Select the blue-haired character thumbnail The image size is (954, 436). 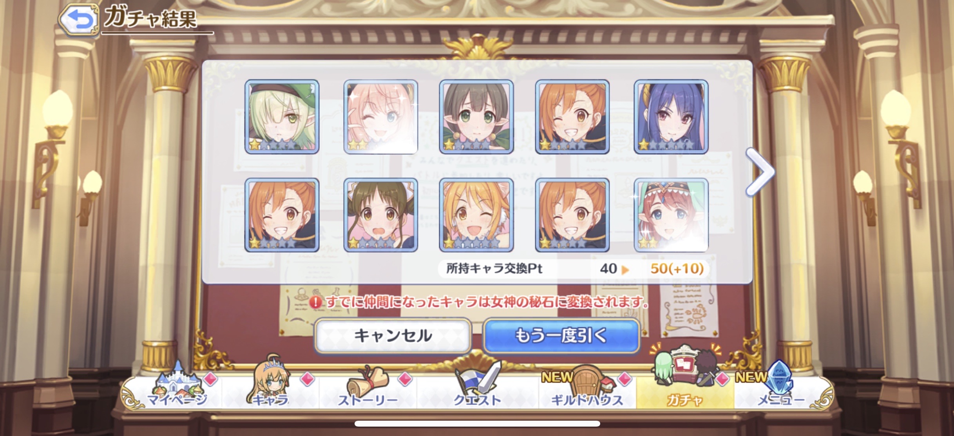tap(671, 117)
